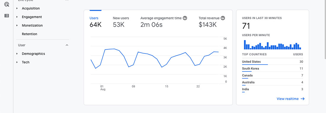Select the Users metric tab
The height and width of the screenshot is (113, 326).
(x=96, y=22)
